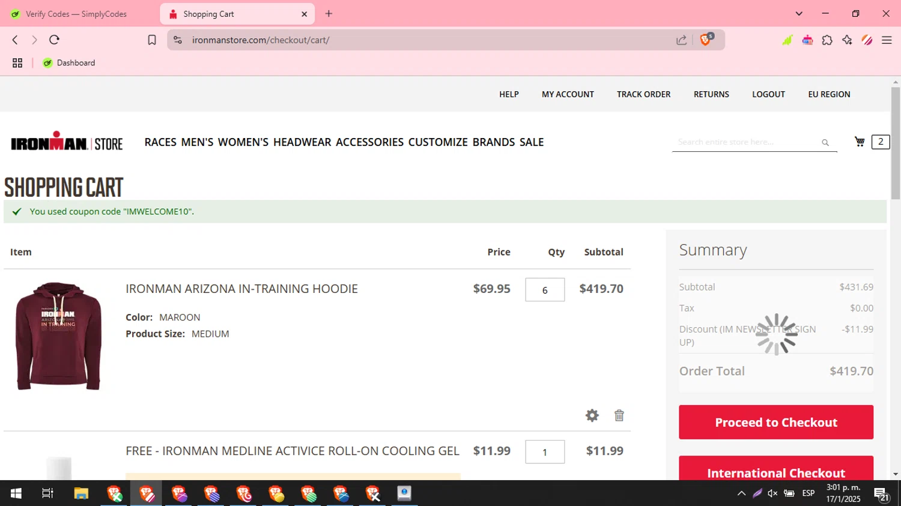This screenshot has width=901, height=506.
Task: Click the volume muted tray icon
Action: 772,493
